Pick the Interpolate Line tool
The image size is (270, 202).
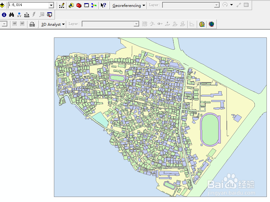point(175,24)
